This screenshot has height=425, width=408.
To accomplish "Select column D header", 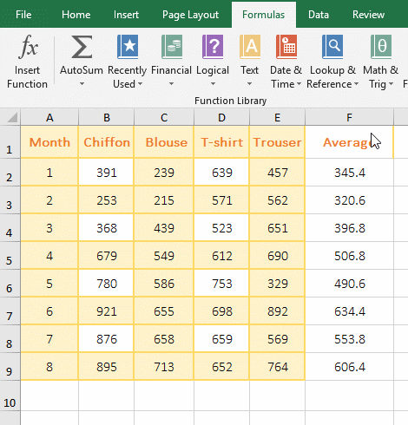I will 221,118.
